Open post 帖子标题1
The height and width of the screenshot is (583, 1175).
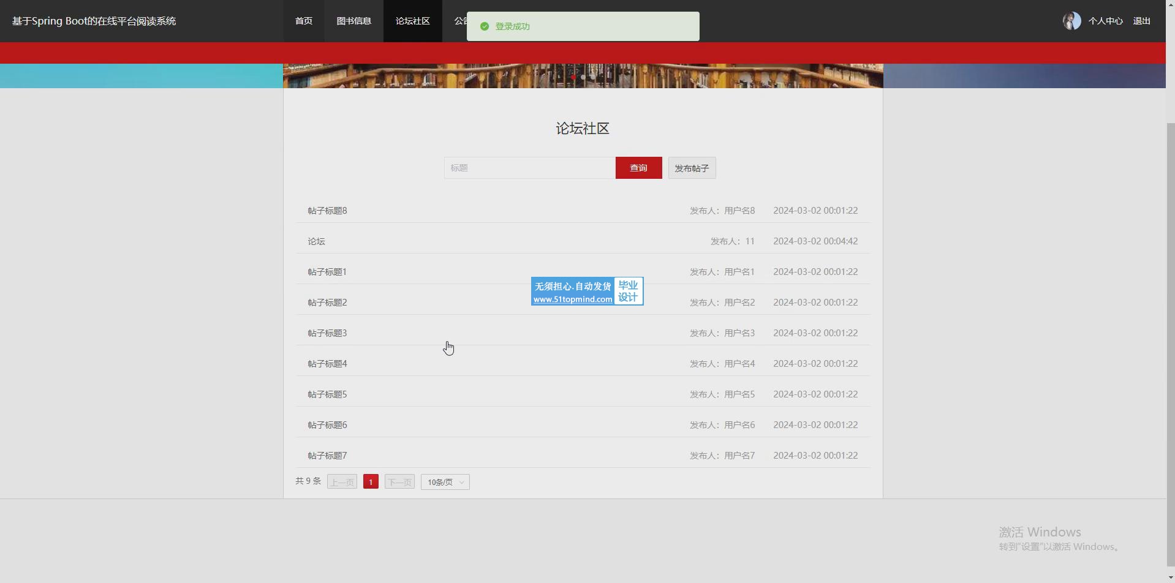(x=327, y=272)
